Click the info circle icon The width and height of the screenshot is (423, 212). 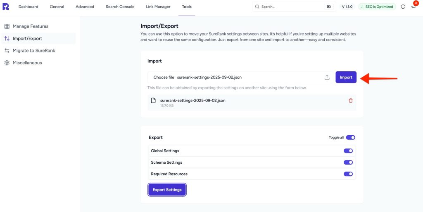403,7
